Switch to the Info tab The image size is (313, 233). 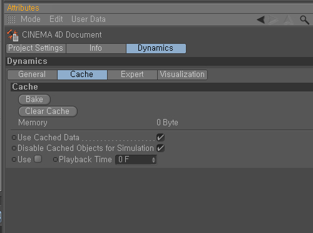[96, 48]
